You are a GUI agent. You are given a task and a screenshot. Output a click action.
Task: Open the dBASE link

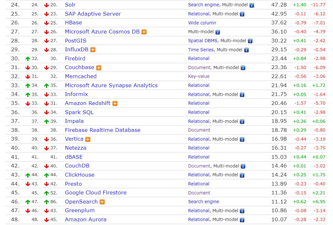74,157
